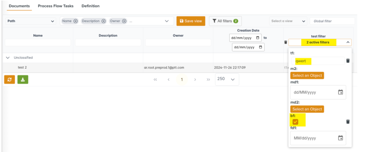The height and width of the screenshot is (152, 373).
Task: Remove the Name chip from column selector
Action: pos(75,21)
